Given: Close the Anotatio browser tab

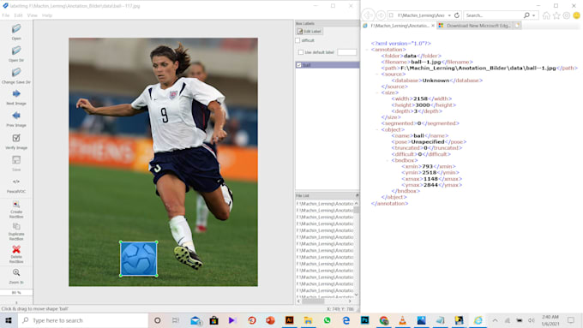Looking at the screenshot, I should [x=433, y=26].
